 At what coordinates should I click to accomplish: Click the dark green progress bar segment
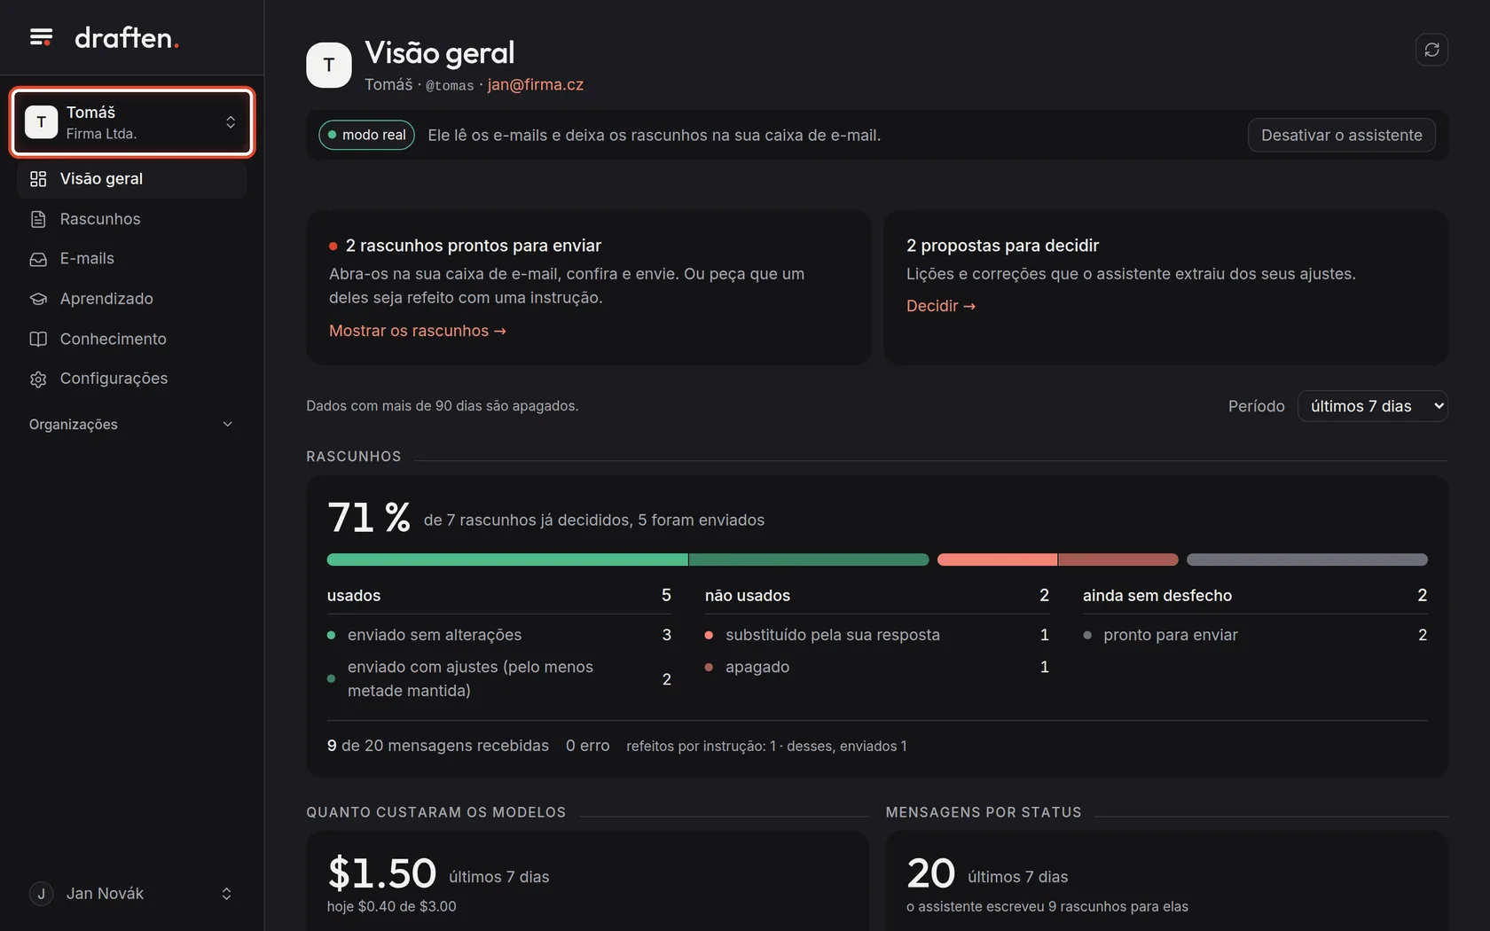click(x=809, y=559)
